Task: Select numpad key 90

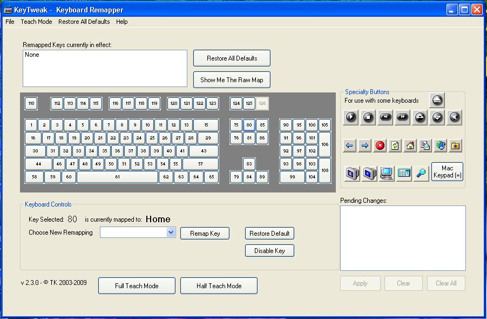Action: (286, 125)
